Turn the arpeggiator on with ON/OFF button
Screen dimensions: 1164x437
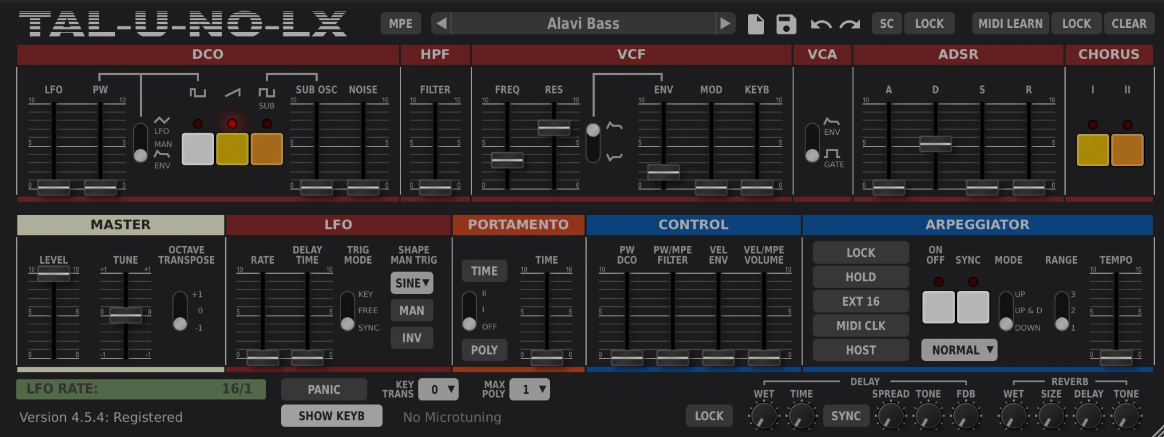[938, 307]
